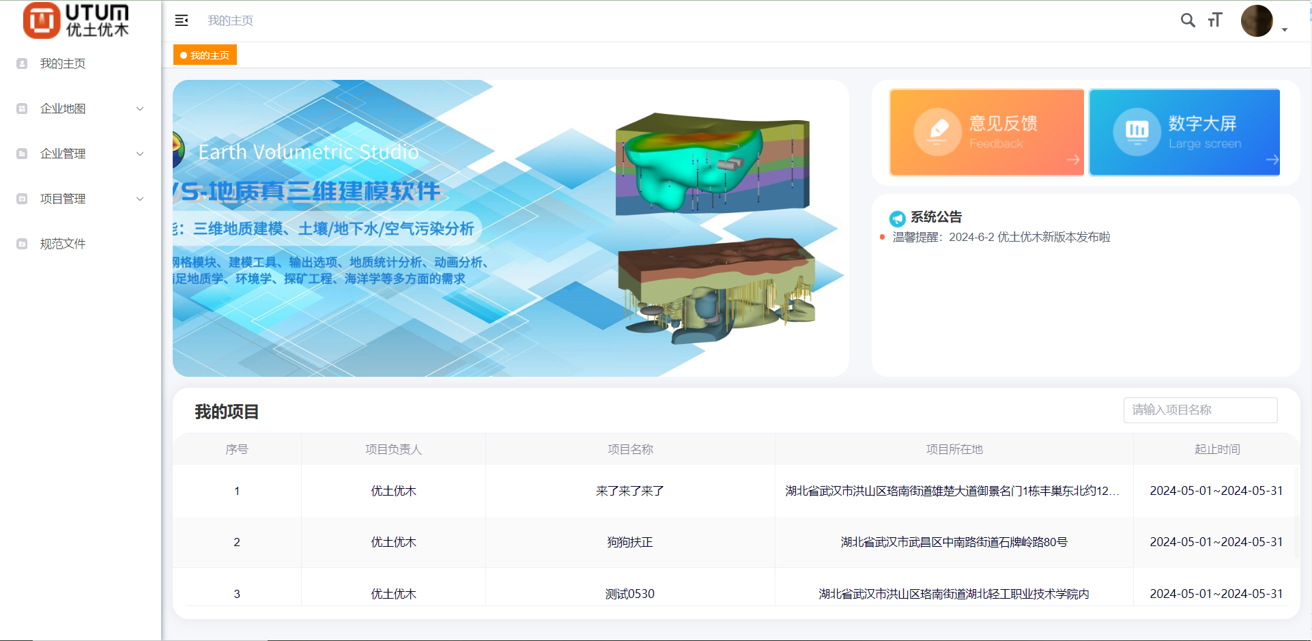Click the 规范文件 sidebar icon
Screen dimensions: 1312x641
[22, 244]
